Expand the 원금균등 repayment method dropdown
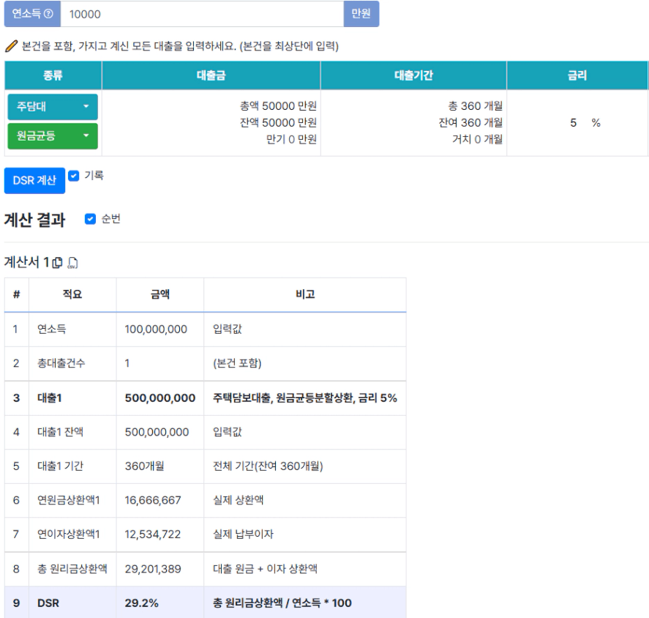Image resolution: width=649 pixels, height=618 pixels. point(53,135)
